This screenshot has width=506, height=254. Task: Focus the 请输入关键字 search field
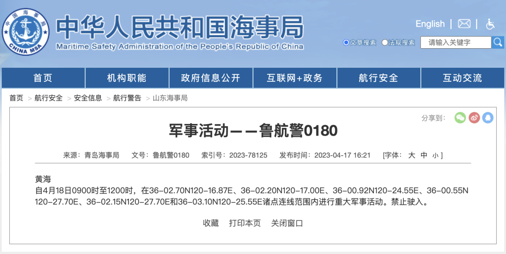(455, 43)
